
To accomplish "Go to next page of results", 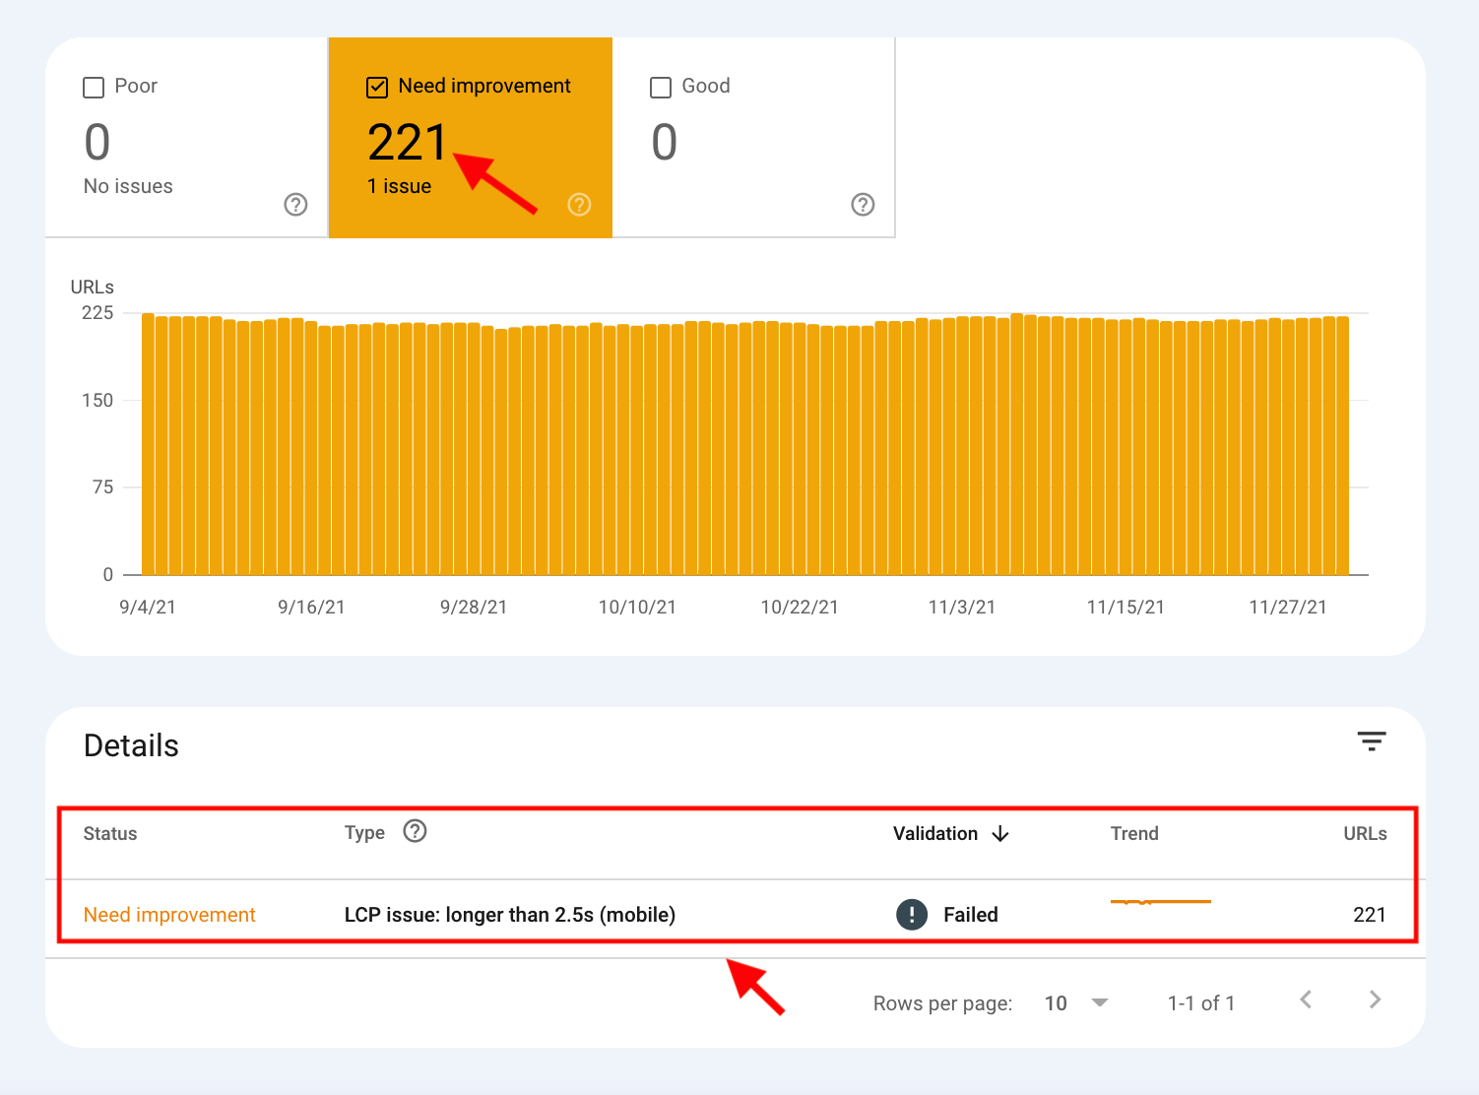I will (1375, 1000).
